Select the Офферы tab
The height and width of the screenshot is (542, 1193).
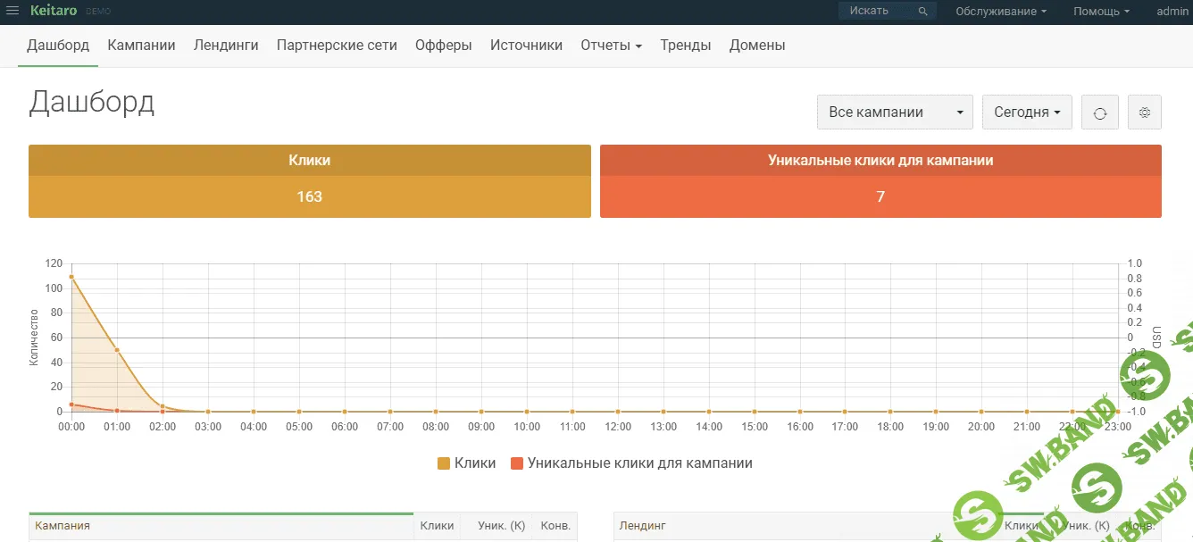point(443,46)
